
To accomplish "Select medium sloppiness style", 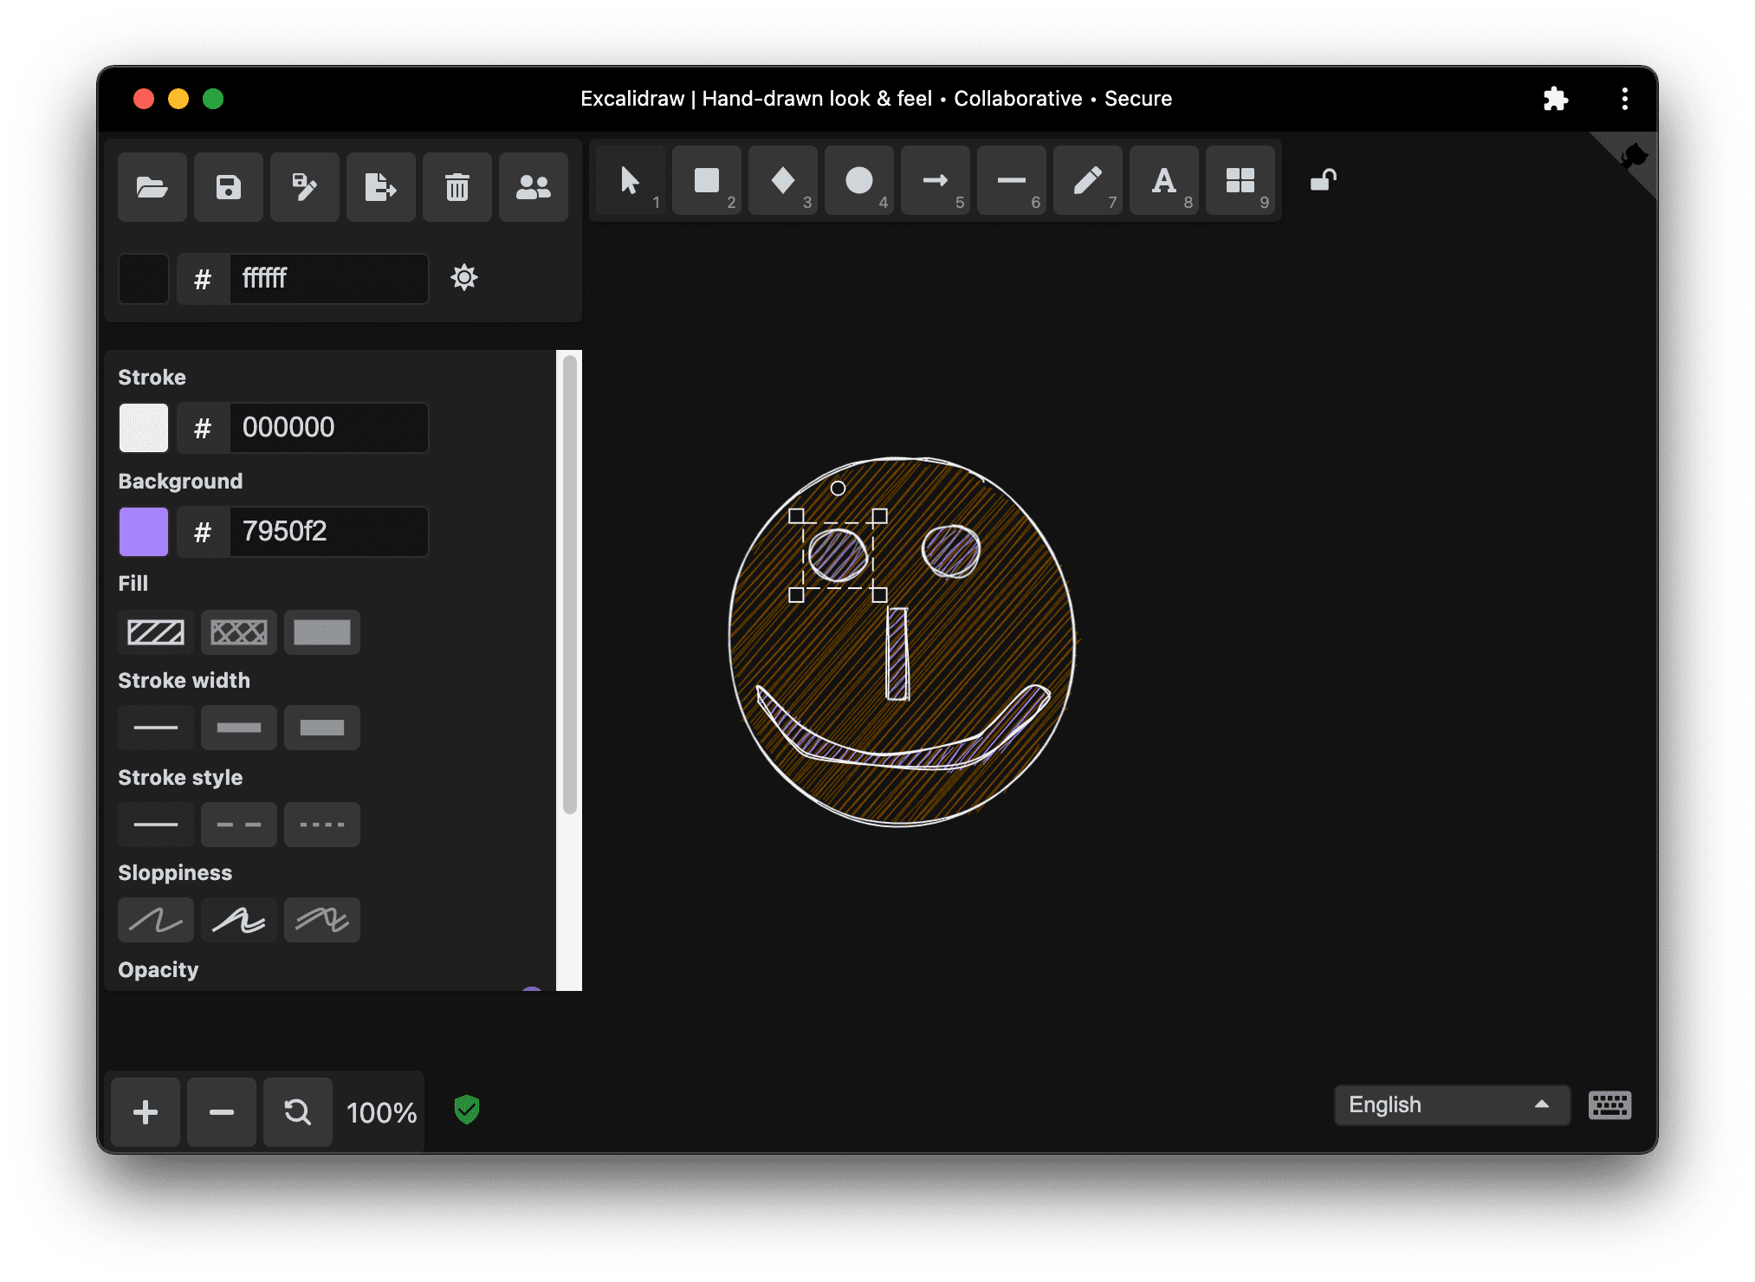I will tap(238, 920).
